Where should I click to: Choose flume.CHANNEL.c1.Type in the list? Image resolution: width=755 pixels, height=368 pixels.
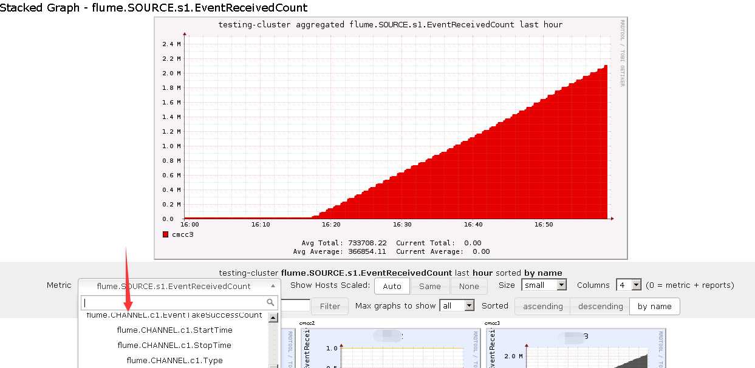tap(174, 361)
